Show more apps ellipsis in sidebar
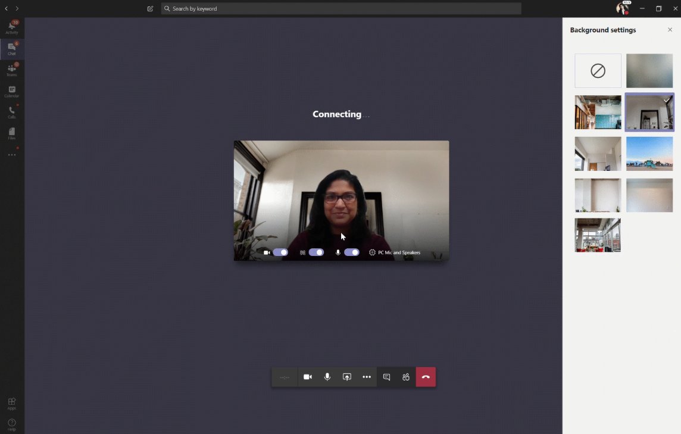681x434 pixels. tap(12, 155)
